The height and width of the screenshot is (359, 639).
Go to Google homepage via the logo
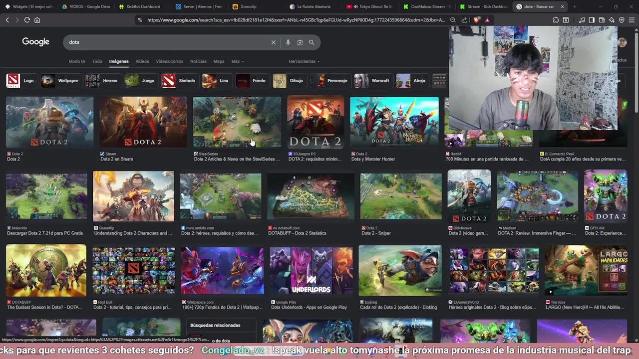click(x=35, y=42)
